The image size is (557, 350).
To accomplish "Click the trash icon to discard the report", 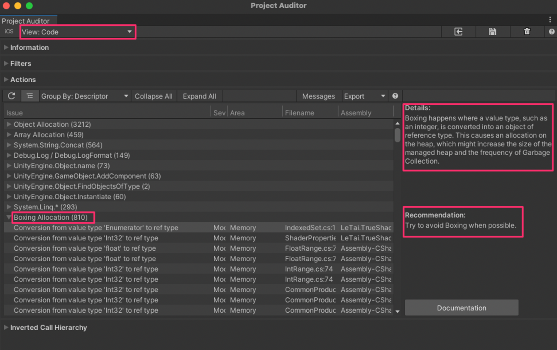I will tap(527, 32).
